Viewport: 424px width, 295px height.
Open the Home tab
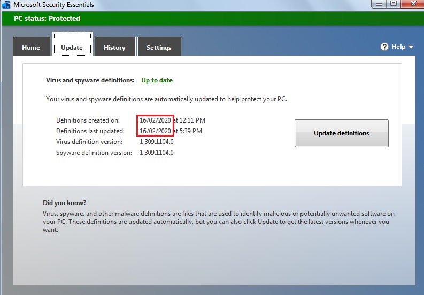(x=32, y=47)
